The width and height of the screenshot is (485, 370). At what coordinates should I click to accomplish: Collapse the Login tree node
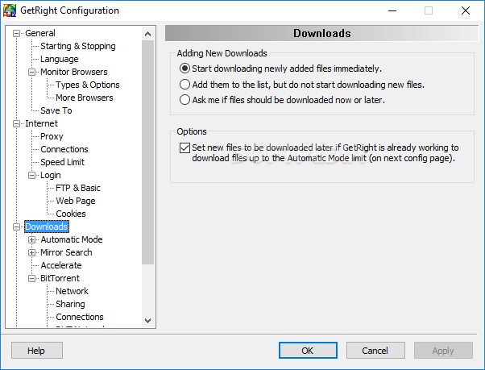coord(32,176)
